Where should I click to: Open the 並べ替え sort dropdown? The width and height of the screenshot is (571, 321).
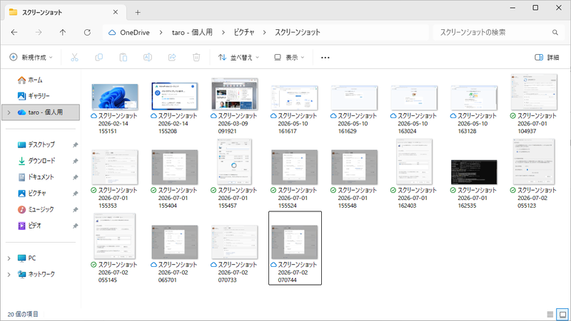point(238,58)
